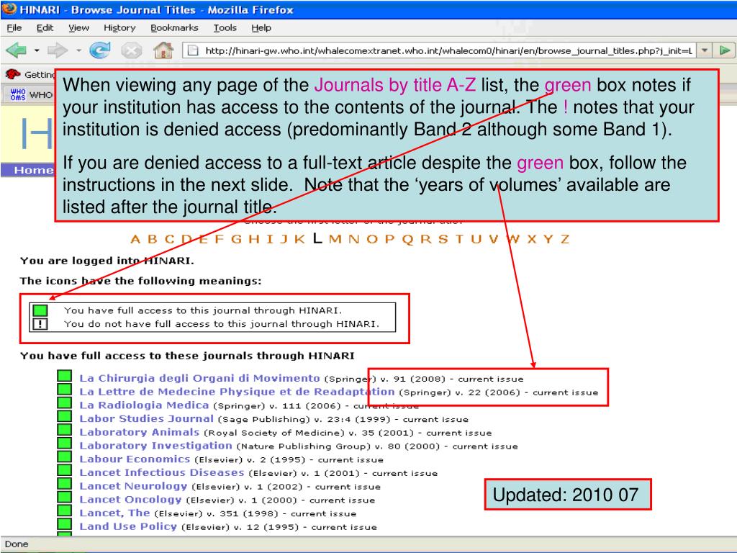
Task: Click green box beside Laboratory Investigation
Action: (x=64, y=444)
